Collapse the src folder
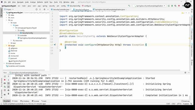195x110 pixels. pos(7,20)
